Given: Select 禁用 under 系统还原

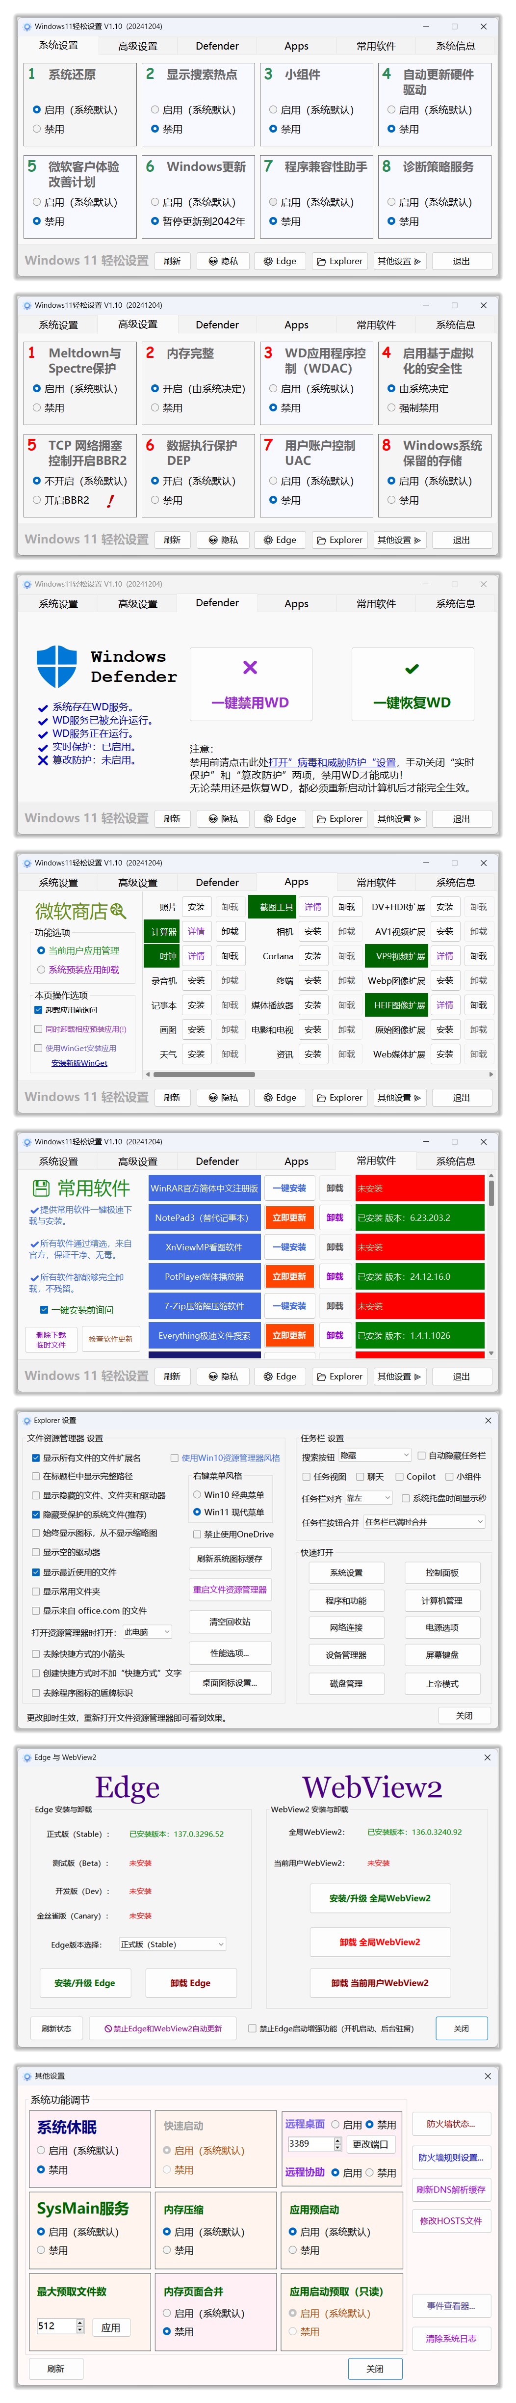Looking at the screenshot, I should tap(49, 130).
